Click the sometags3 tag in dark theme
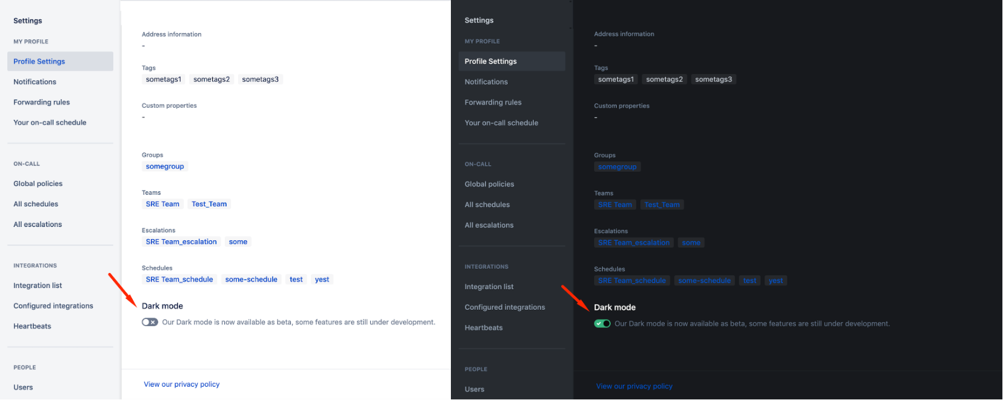The height and width of the screenshot is (400, 1003). pyautogui.click(x=713, y=79)
